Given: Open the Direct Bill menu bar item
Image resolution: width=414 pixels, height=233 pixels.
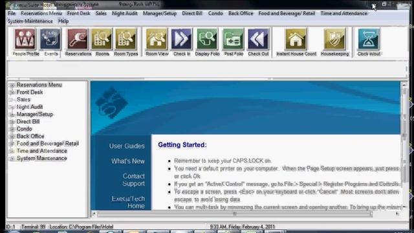Looking at the screenshot, I should click(192, 13).
